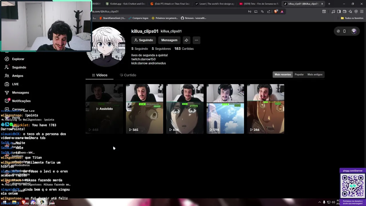
Task: Open the Brave Rewards triangle icon
Action: [x=282, y=11]
